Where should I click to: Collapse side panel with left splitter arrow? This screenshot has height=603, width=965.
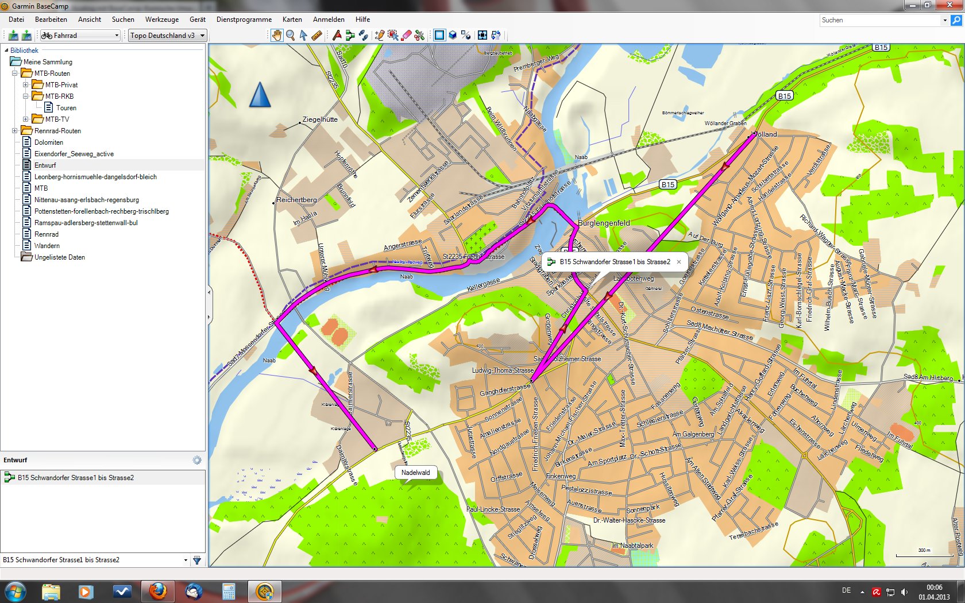(x=209, y=292)
